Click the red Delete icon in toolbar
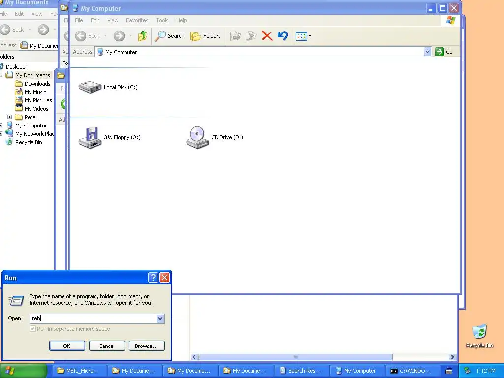The width and height of the screenshot is (504, 378). 267,35
